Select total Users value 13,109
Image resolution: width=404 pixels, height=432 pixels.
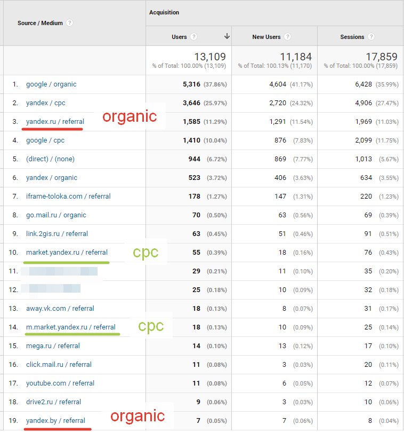tap(210, 57)
